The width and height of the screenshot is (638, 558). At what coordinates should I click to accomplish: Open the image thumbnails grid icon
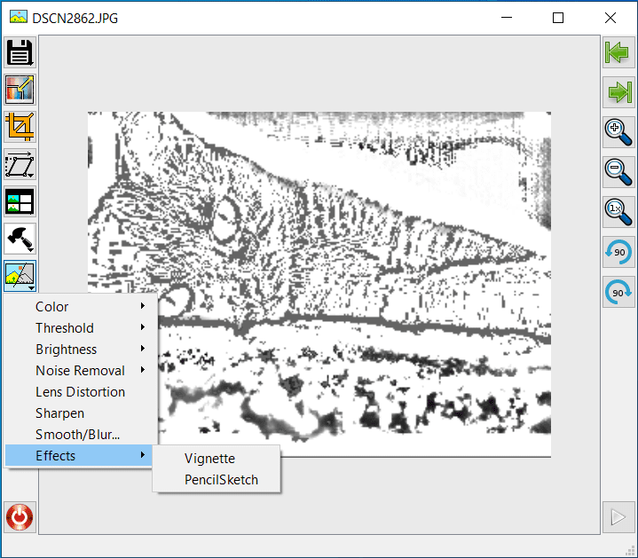click(20, 201)
